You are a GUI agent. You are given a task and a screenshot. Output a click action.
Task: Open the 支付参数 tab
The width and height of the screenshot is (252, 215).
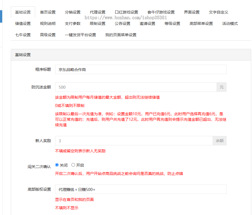[x=73, y=23]
